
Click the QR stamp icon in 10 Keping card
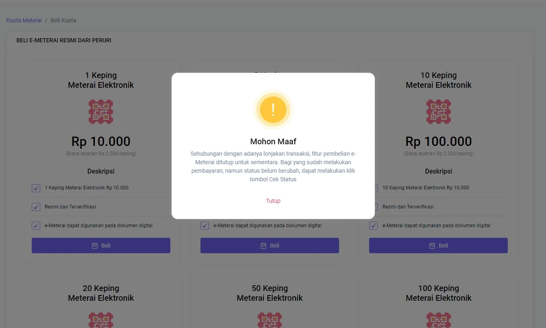pyautogui.click(x=438, y=112)
